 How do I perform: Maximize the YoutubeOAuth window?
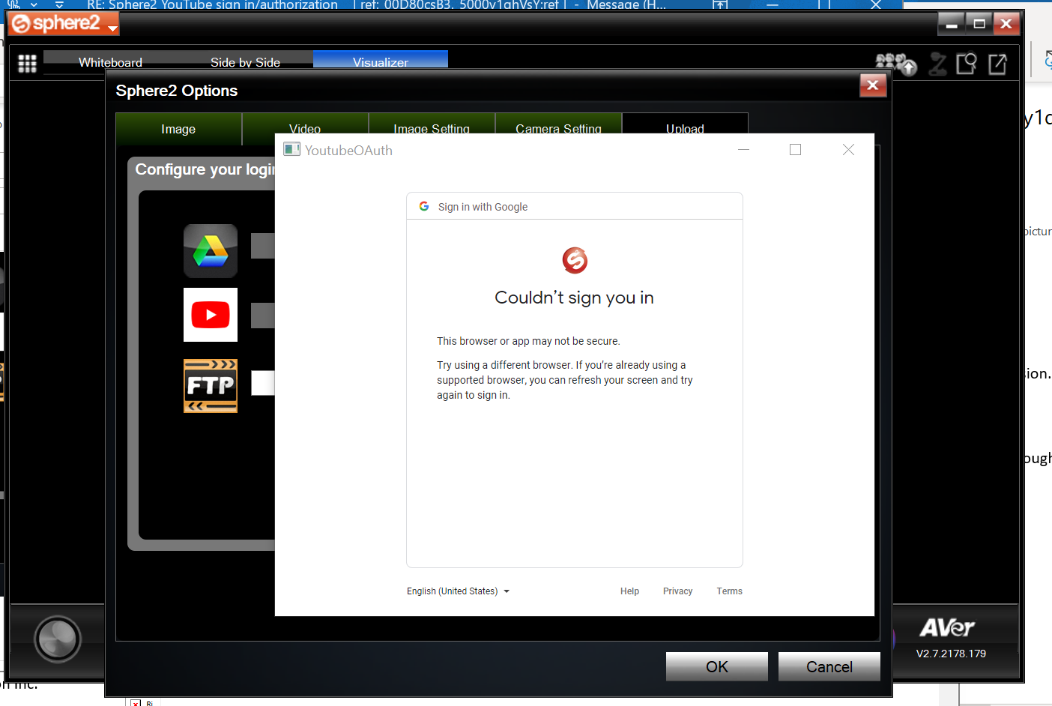click(795, 150)
